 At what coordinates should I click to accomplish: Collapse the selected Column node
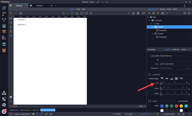point(152,27)
